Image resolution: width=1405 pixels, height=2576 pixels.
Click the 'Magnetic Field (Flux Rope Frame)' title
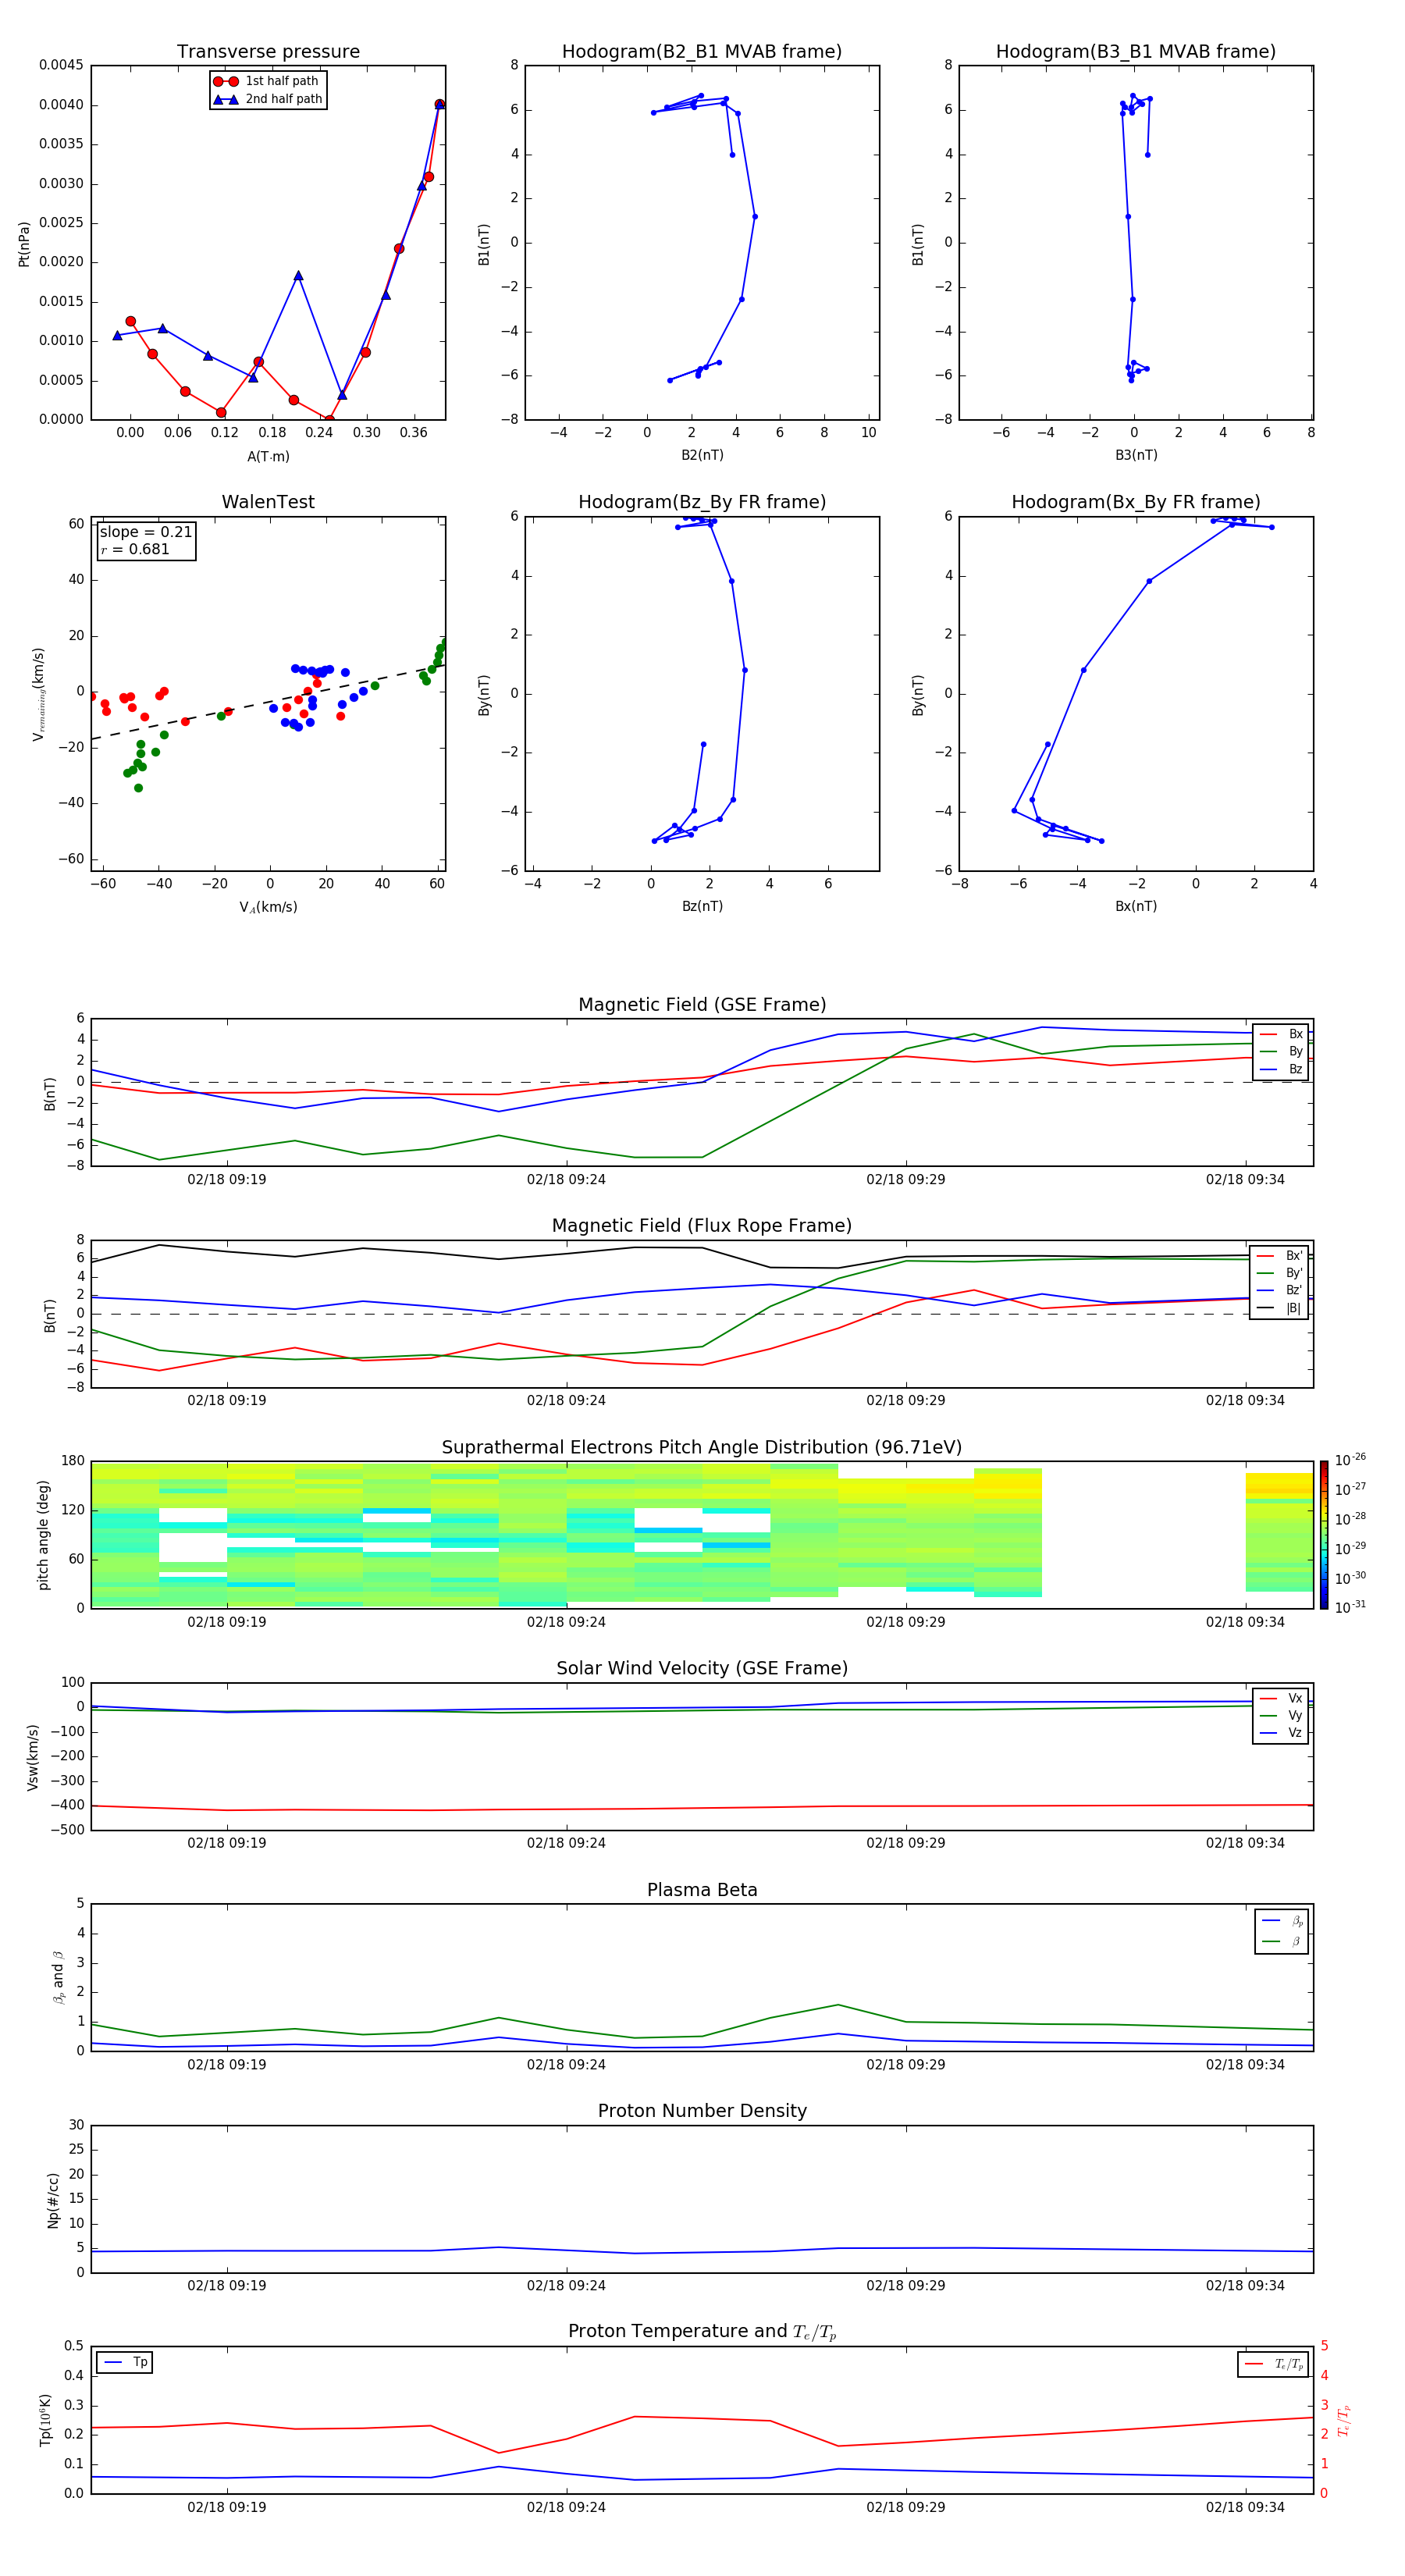point(701,1226)
